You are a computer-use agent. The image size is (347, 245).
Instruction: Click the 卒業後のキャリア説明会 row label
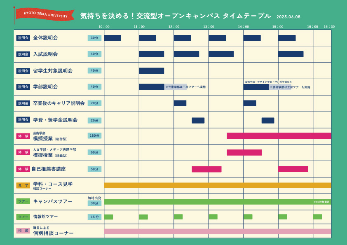click(x=59, y=103)
